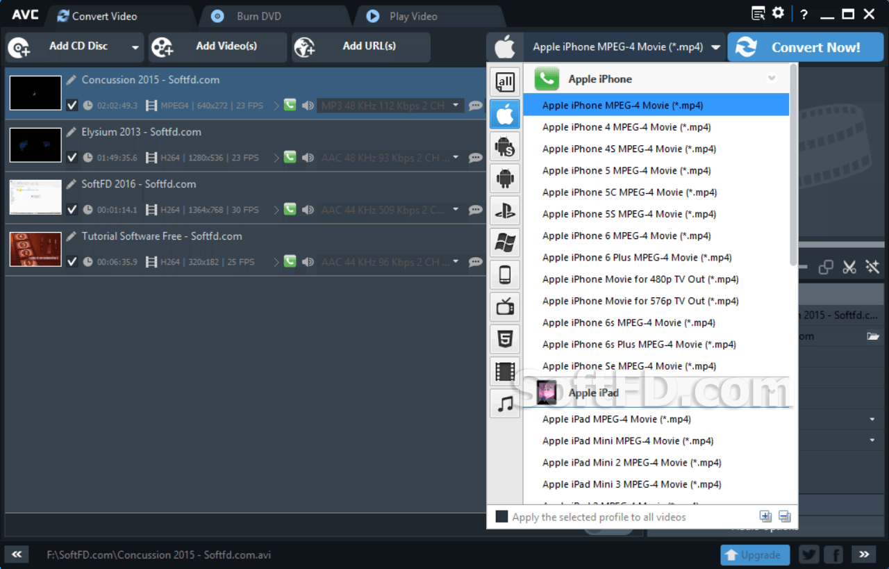
Task: Uncheck the Concussion 2015 video checkbox
Action: [72, 106]
